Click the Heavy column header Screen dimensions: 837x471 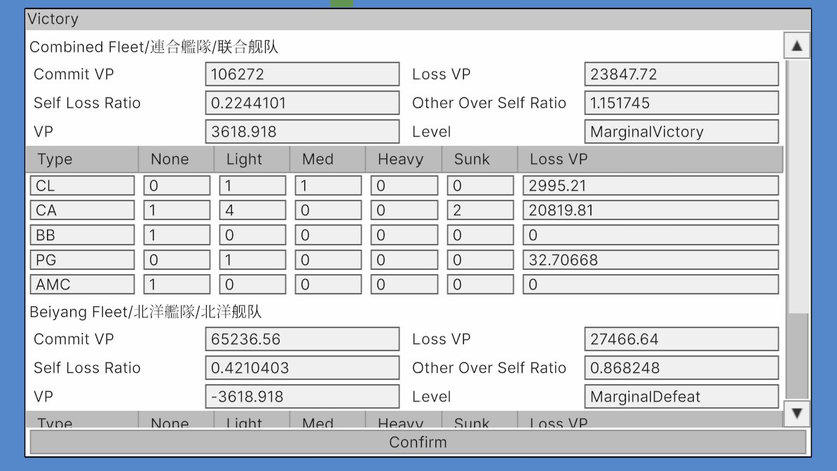pos(403,159)
